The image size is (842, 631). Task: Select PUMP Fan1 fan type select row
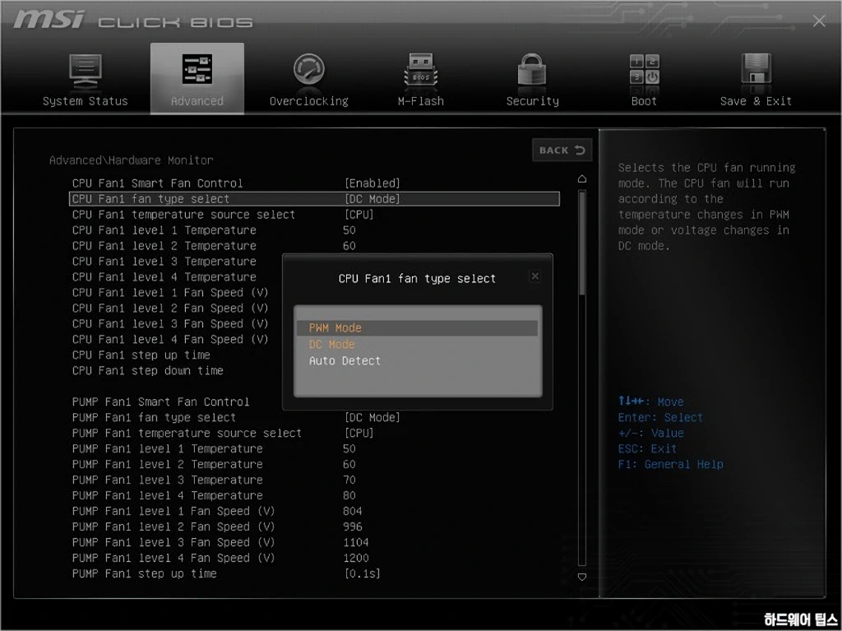point(316,417)
